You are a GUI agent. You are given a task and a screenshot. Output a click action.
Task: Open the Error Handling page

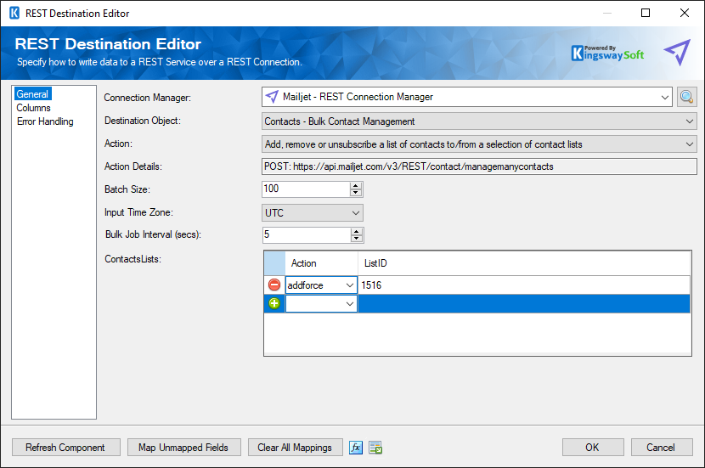45,121
